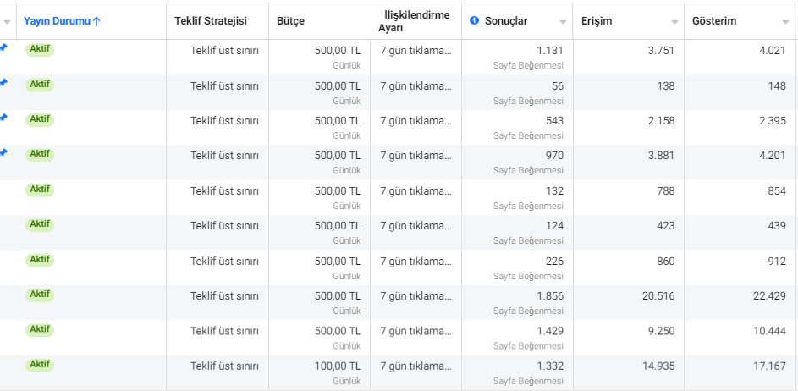798x391 pixels.
Task: Select the Teklif Stratejisi column header
Action: pyautogui.click(x=211, y=21)
